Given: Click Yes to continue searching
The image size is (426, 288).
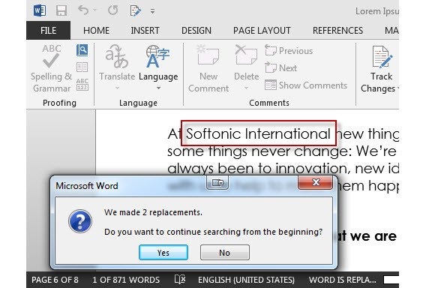Looking at the screenshot, I should [x=163, y=253].
